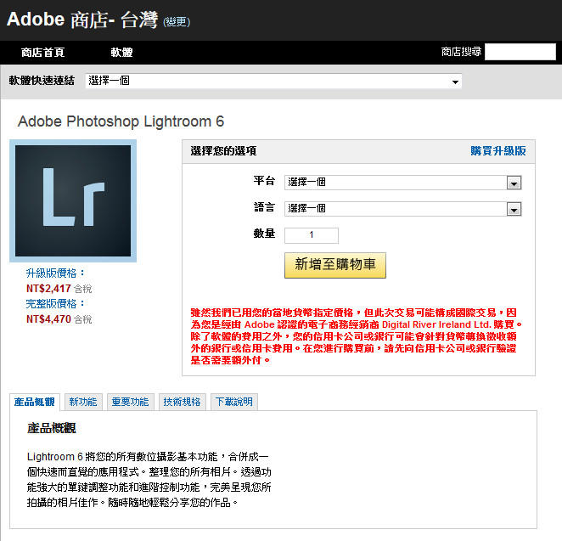Switch to the 重要功能 tab
The width and height of the screenshot is (562, 541).
[130, 402]
